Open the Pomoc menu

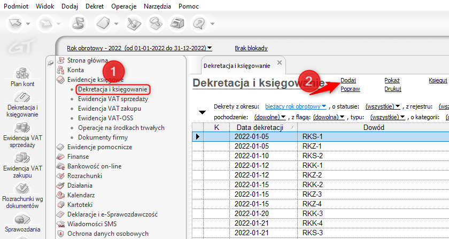coord(188,6)
